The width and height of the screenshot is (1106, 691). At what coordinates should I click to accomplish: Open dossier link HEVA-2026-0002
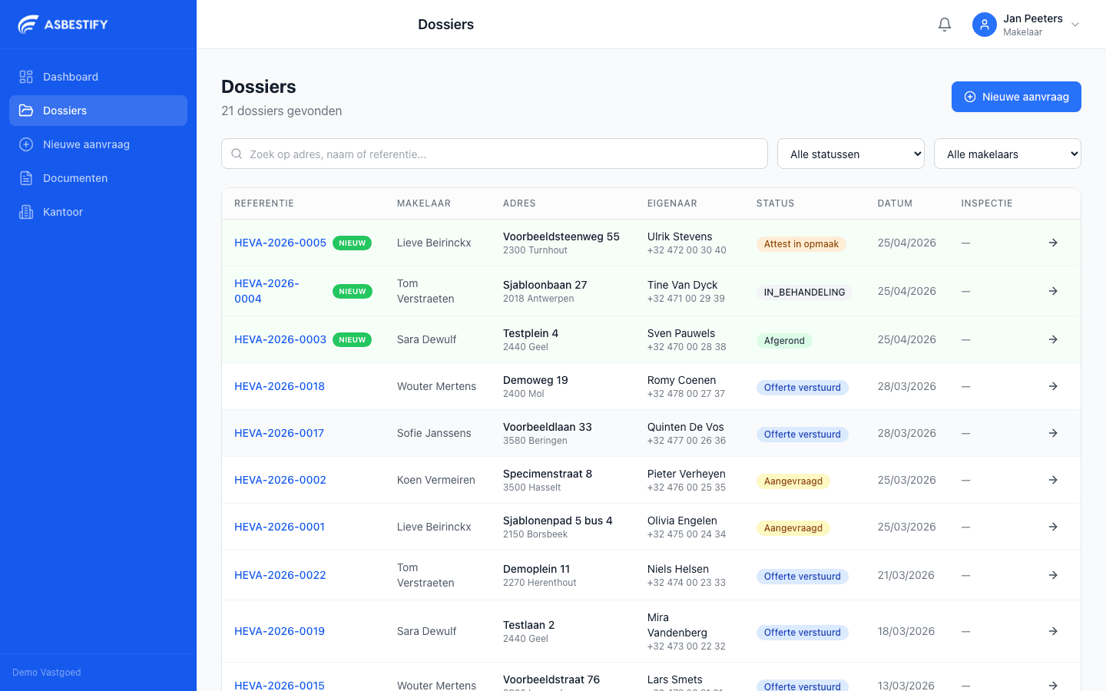tap(280, 480)
